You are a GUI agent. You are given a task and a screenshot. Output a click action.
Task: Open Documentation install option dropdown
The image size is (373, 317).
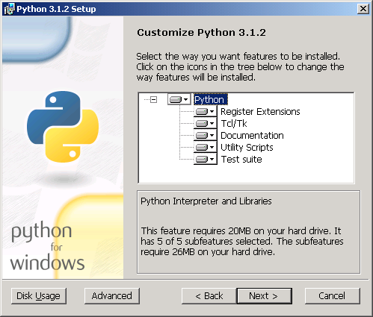[206, 135]
